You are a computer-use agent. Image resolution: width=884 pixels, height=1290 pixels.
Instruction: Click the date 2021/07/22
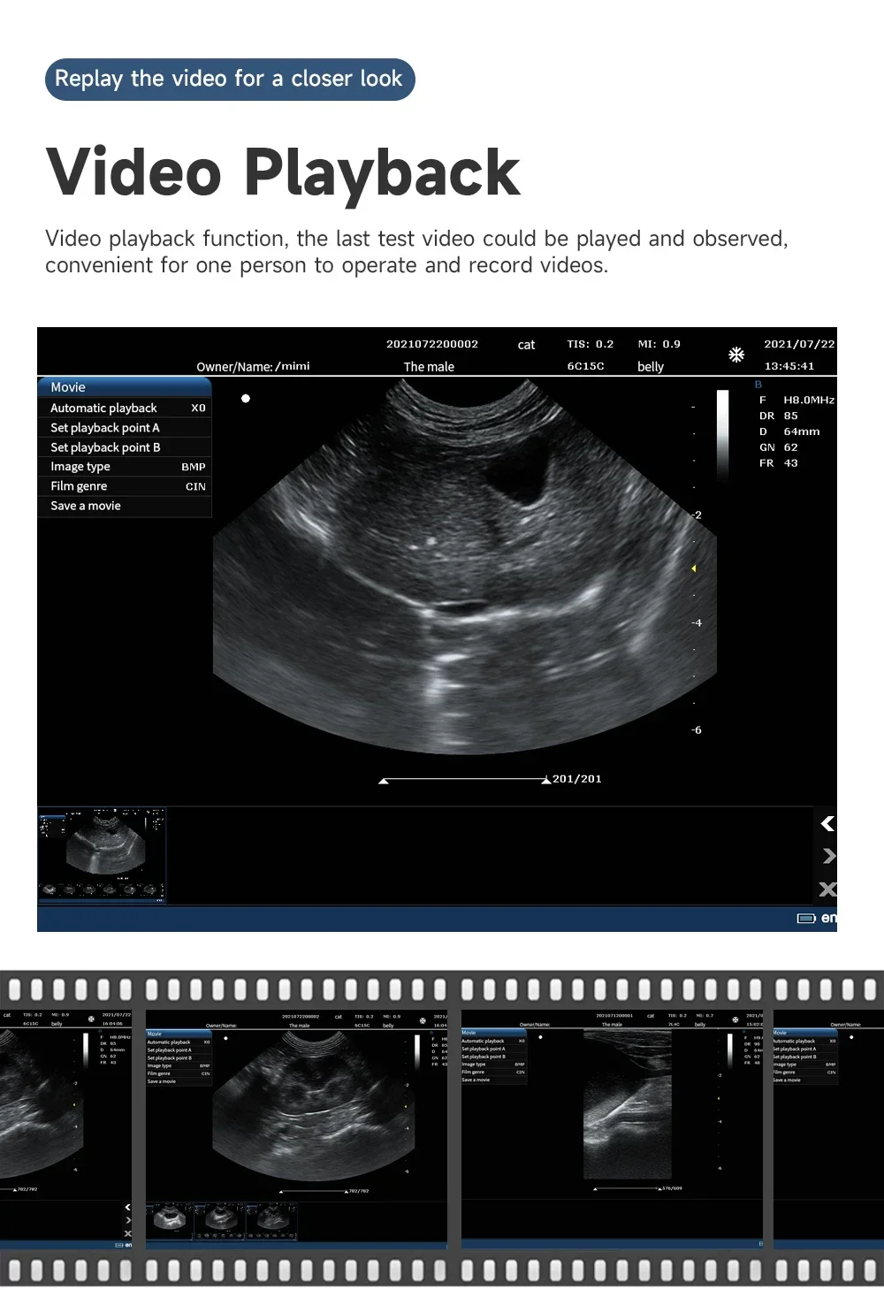pyautogui.click(x=799, y=344)
